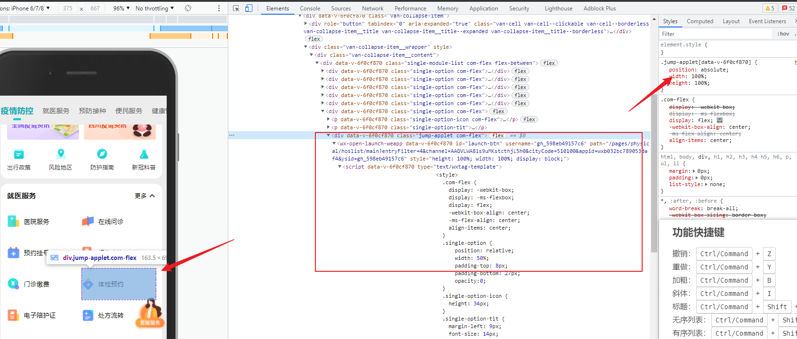The height and width of the screenshot is (339, 797).
Task: Click flex badge of single-option-icon paragraph
Action: [529, 119]
